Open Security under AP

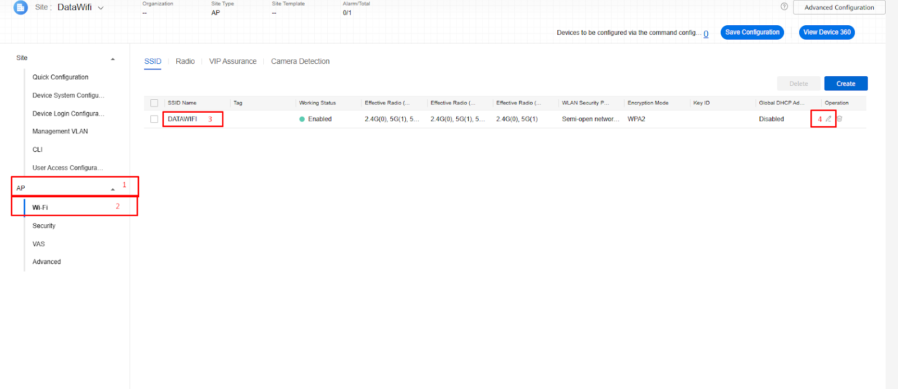point(44,226)
